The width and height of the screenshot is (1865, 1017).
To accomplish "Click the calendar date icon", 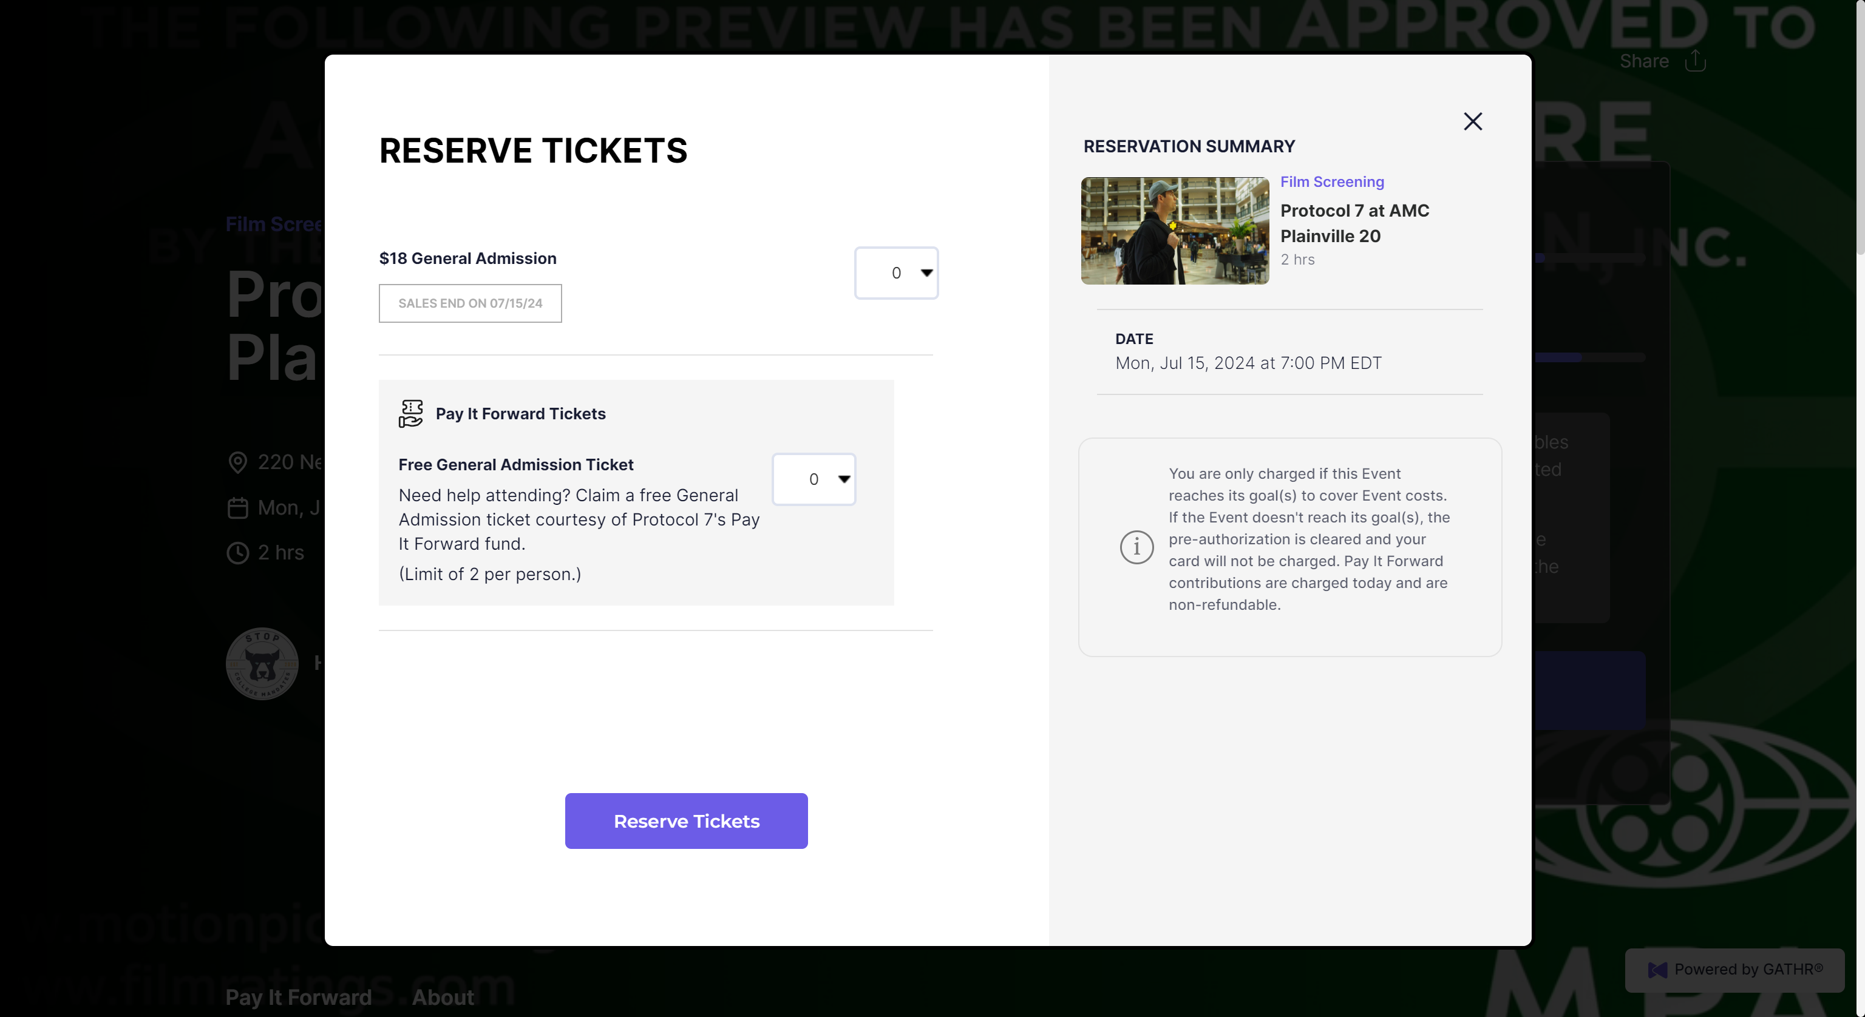I will coord(237,508).
